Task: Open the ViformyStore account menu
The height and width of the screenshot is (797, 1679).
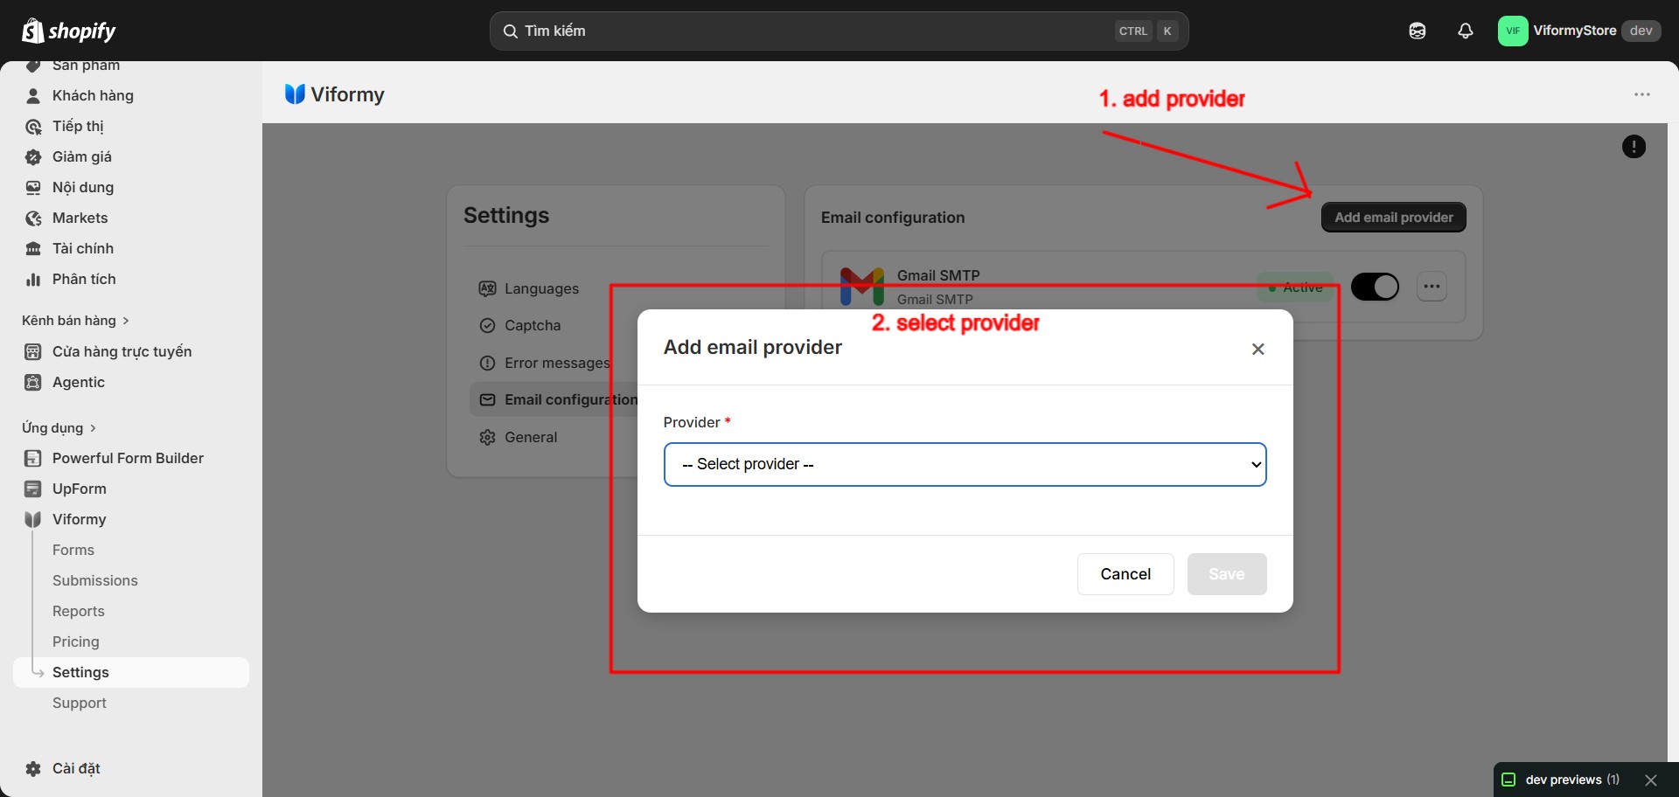Action: click(x=1579, y=31)
